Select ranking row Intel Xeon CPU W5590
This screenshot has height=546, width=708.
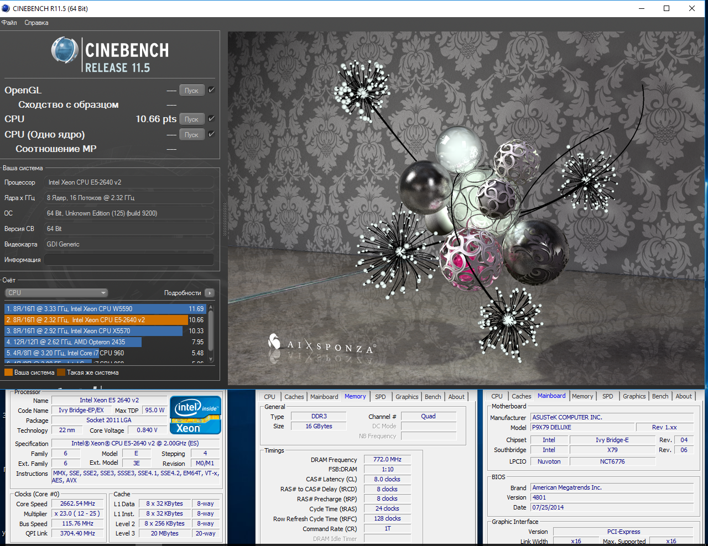point(105,309)
